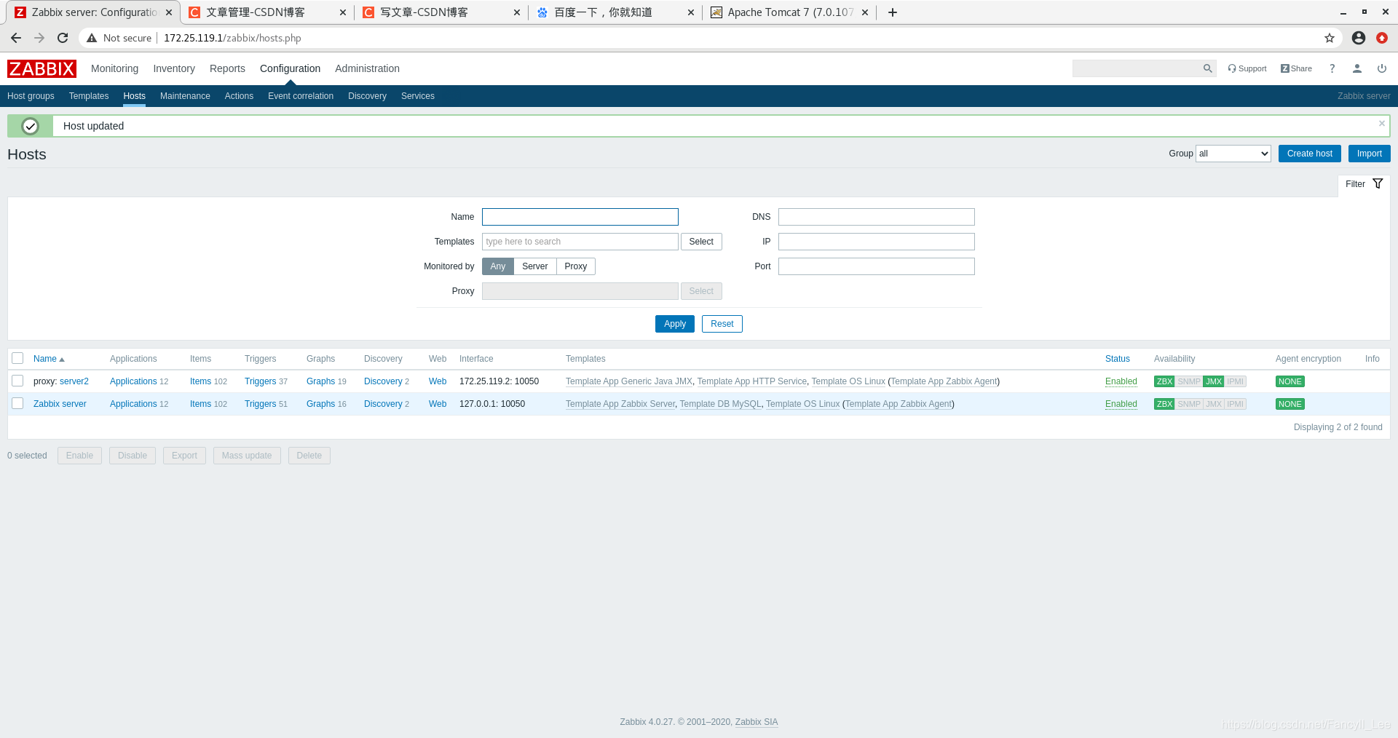Click Select button next to Templates field
Screen dimensions: 1398x738
(701, 242)
